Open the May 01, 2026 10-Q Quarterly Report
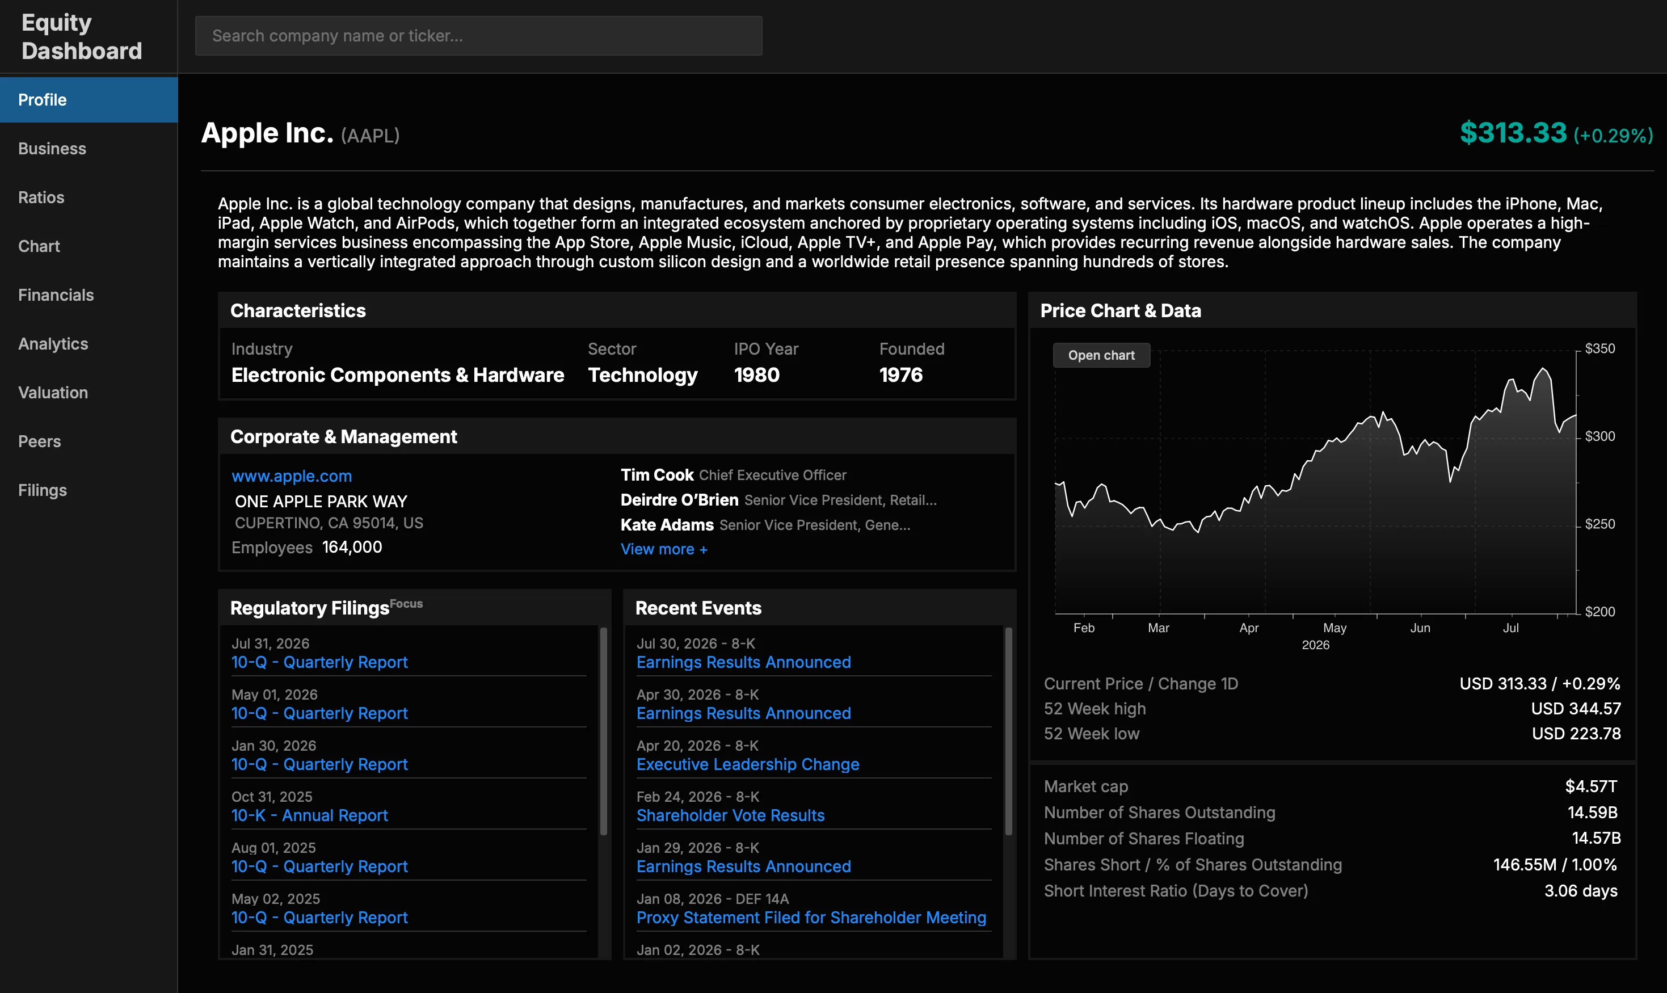 [x=319, y=713]
